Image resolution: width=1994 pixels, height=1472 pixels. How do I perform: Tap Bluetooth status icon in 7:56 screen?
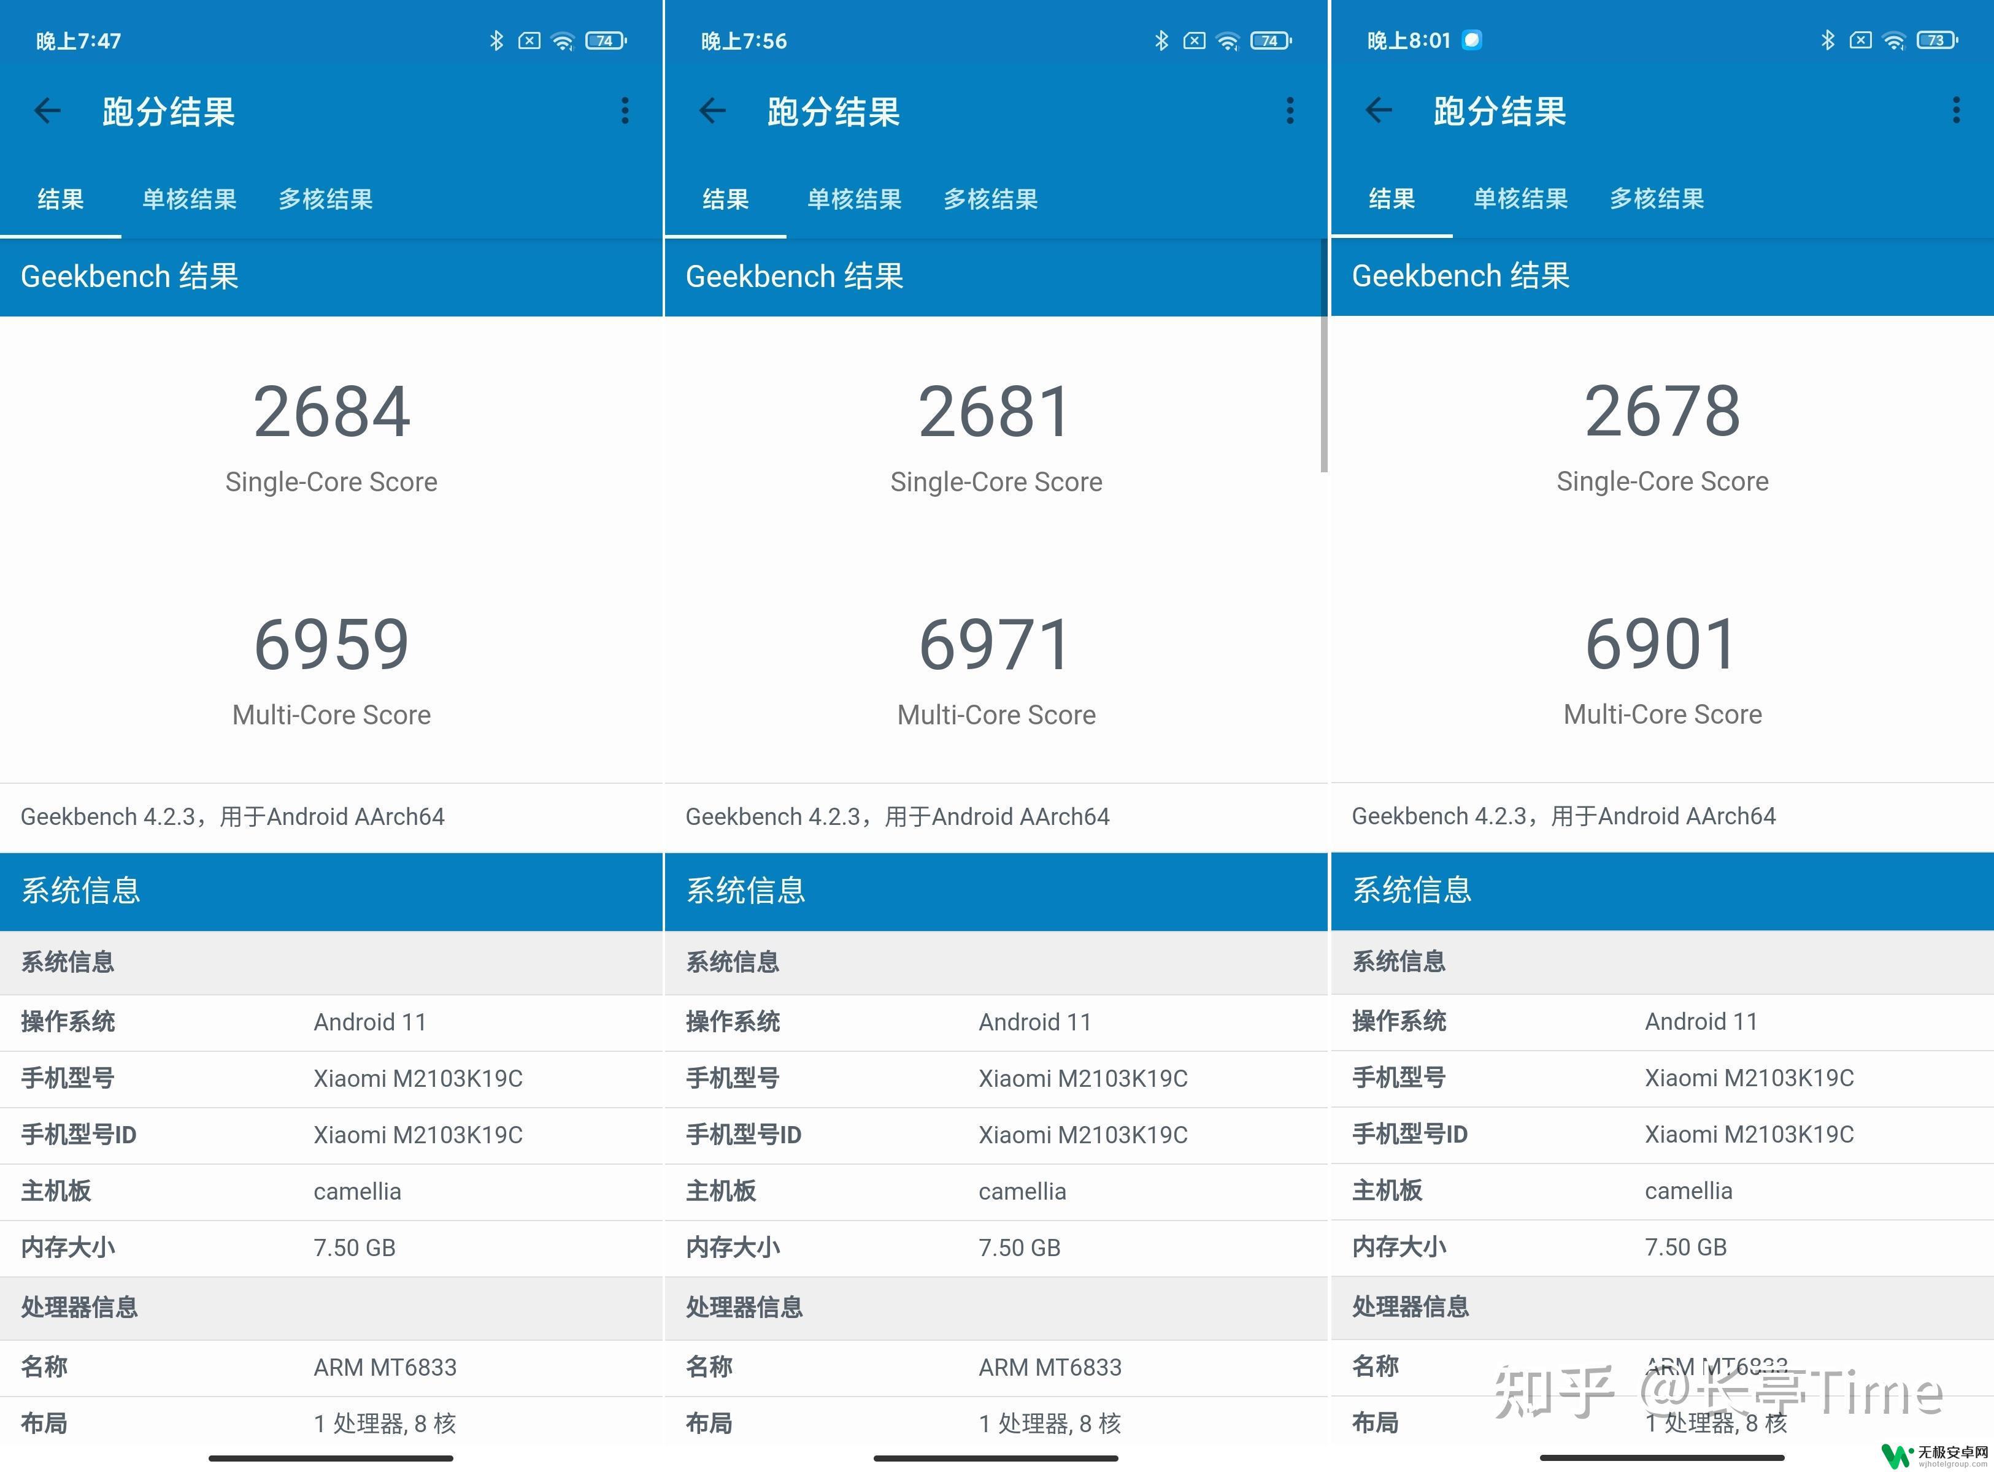point(1161,40)
